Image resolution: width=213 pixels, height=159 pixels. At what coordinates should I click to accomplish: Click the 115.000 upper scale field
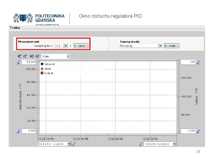(x=29, y=62)
